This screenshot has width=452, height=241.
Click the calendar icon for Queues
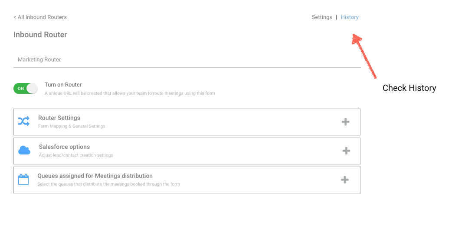[23, 180]
